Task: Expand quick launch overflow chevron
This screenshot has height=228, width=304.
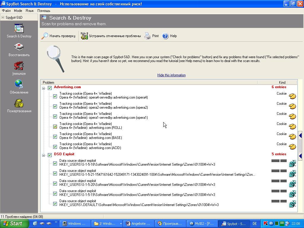Action: 56,222
